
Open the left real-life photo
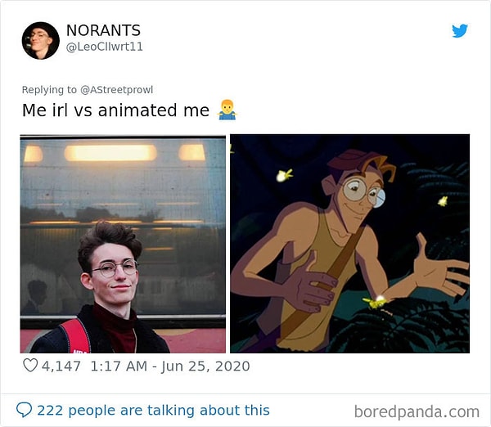pyautogui.click(x=123, y=244)
